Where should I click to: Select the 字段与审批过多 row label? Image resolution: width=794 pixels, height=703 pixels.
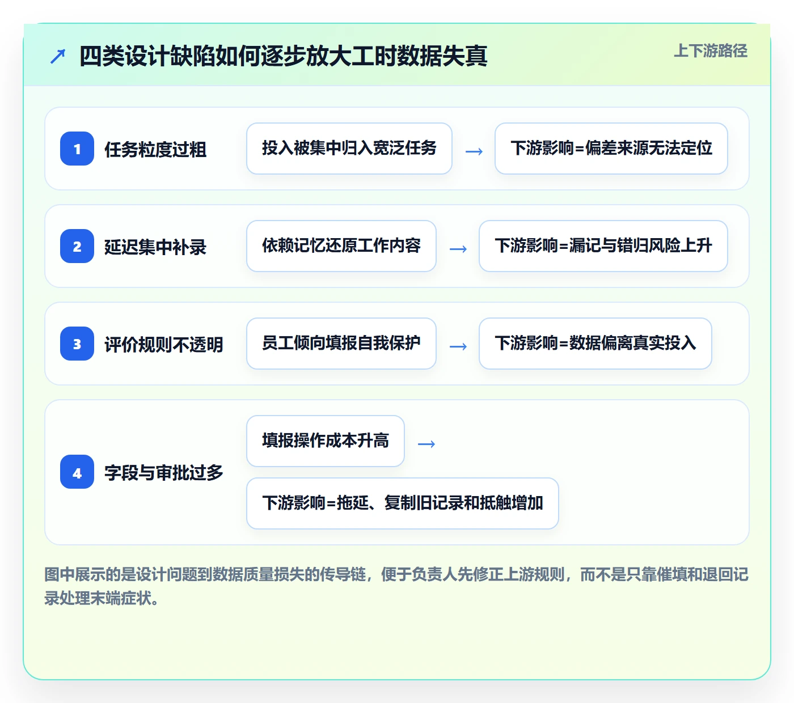click(x=164, y=472)
